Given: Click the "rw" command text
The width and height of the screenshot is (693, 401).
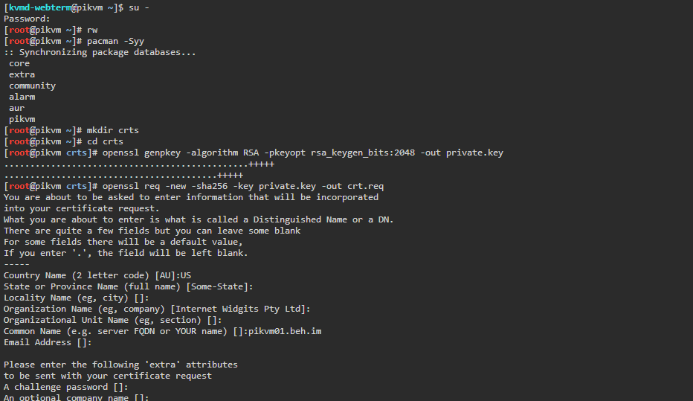Looking at the screenshot, I should click(92, 30).
